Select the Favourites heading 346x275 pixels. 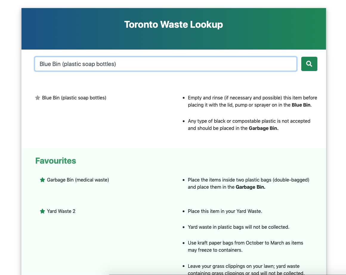click(x=55, y=161)
